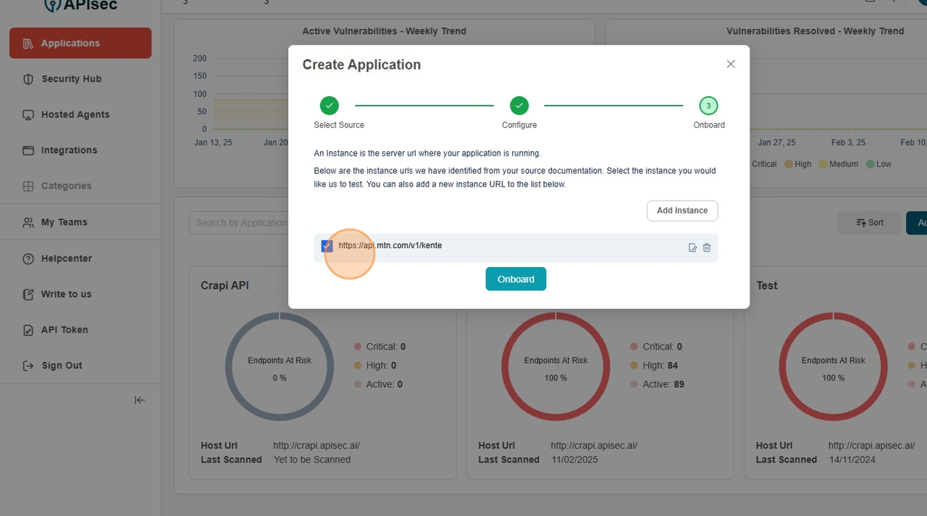927x516 pixels.
Task: Click the edit instance URL pencil icon
Action: (692, 248)
